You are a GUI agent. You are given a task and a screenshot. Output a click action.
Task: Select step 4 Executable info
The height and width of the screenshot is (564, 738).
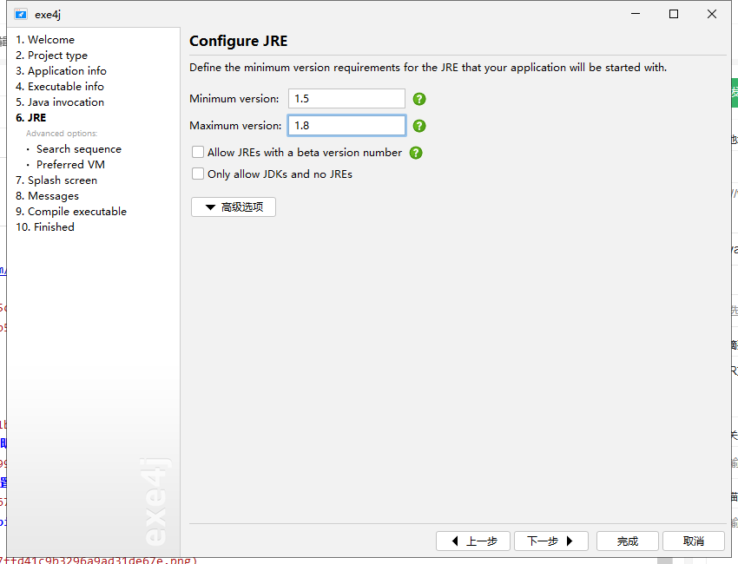point(60,86)
